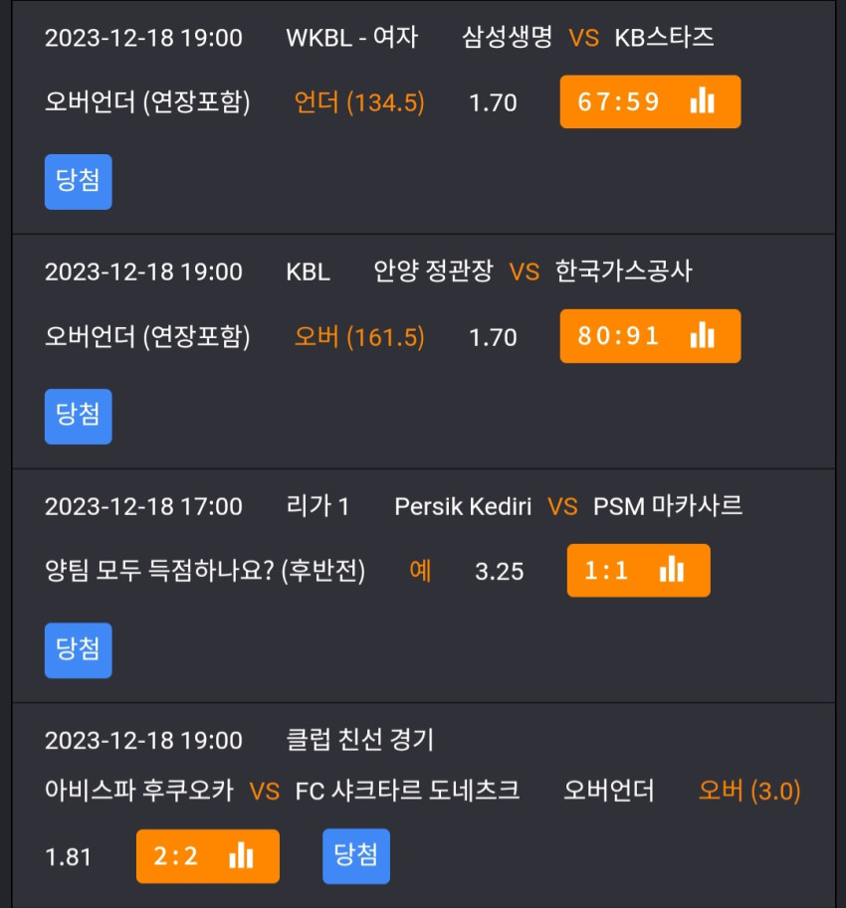Image resolution: width=846 pixels, height=908 pixels.
Task: Click the FC 샤크타르 도네츠크 team name
Action: point(407,791)
